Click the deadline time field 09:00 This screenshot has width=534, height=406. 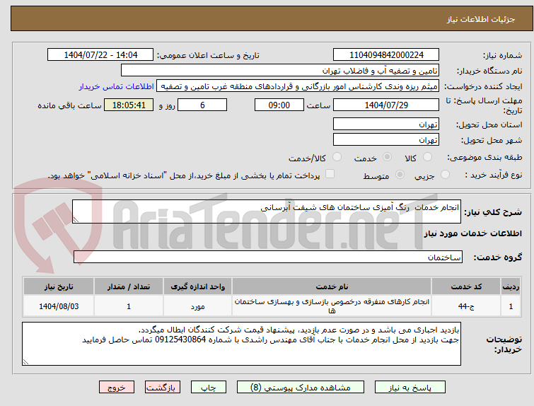click(x=279, y=105)
